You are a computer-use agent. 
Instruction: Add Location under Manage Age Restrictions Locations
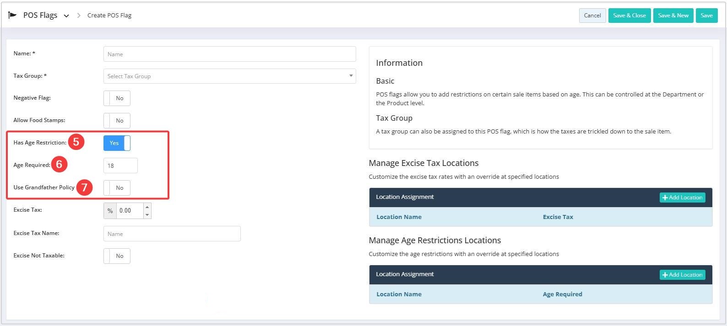[682, 275]
